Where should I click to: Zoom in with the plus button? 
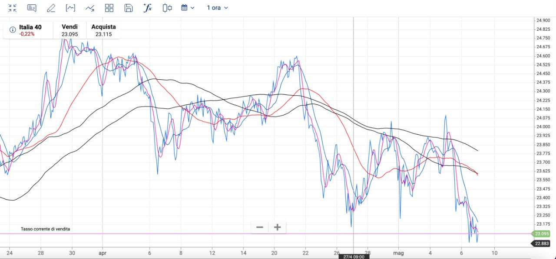click(278, 227)
